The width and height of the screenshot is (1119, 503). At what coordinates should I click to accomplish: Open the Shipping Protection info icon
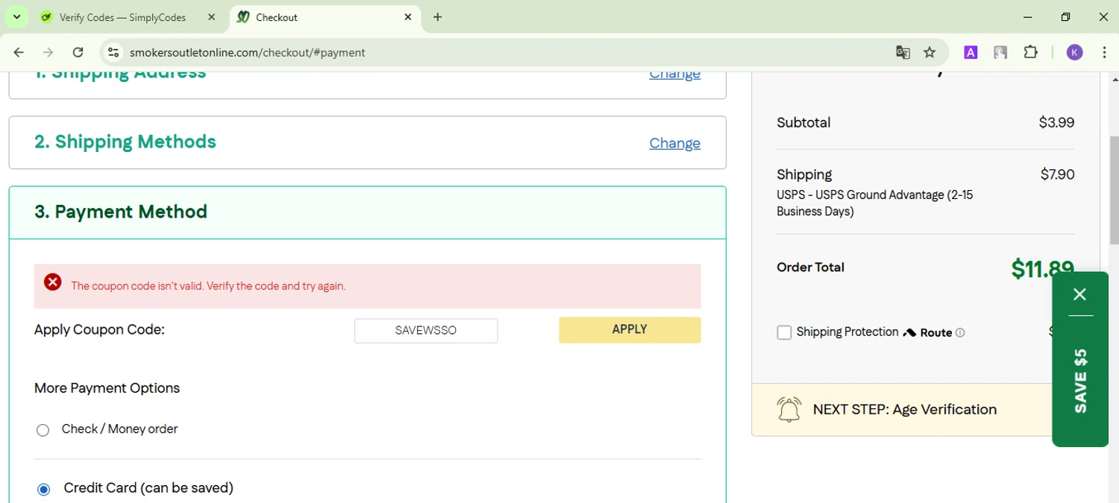click(x=960, y=333)
